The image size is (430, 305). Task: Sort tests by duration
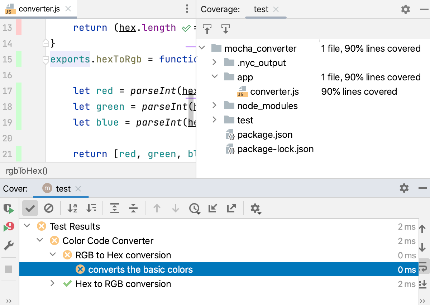pos(91,208)
